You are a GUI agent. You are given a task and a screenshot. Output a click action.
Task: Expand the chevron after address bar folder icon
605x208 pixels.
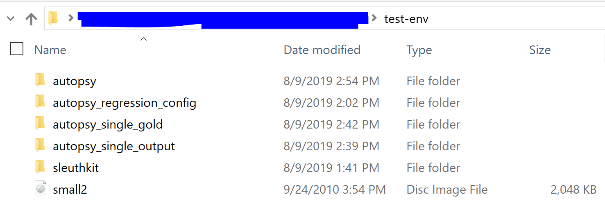[x=71, y=18]
